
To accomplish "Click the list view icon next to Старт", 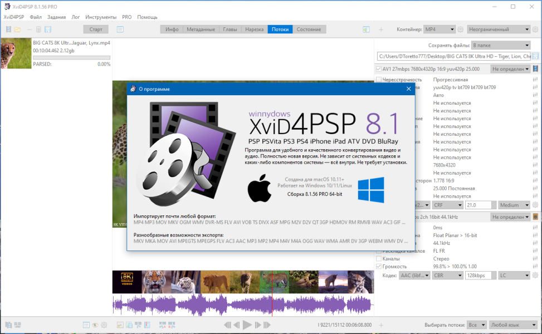I will click(x=120, y=30).
